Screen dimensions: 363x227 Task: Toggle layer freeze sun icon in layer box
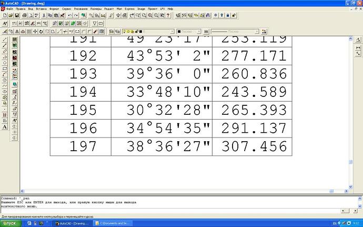point(128,32)
